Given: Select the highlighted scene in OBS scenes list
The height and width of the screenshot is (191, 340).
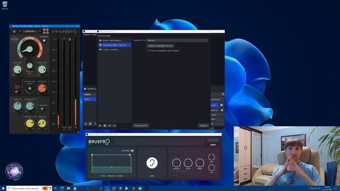Looking at the screenshot, I should coord(90,99).
